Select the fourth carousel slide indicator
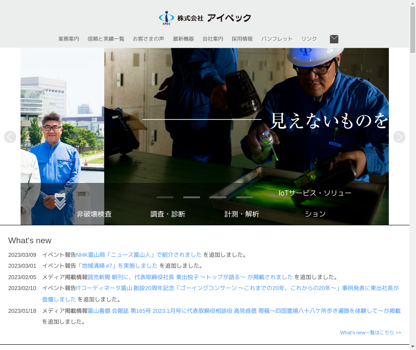This screenshot has width=416, height=350. (x=244, y=197)
